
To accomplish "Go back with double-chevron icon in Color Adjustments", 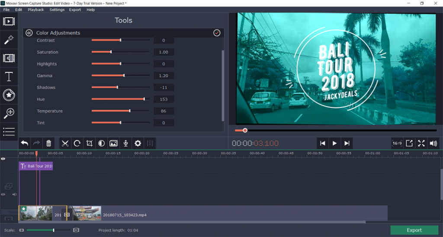I will coord(29,33).
